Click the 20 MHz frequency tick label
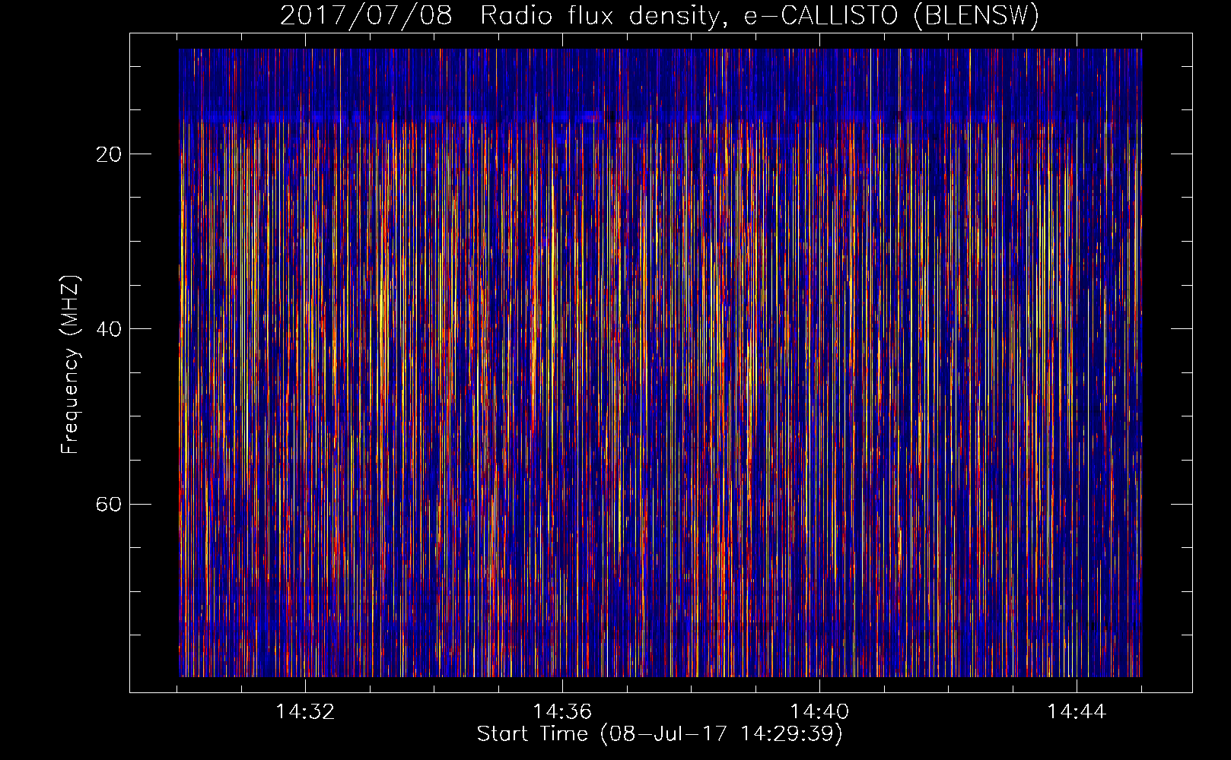The height and width of the screenshot is (760, 1231). coord(109,154)
